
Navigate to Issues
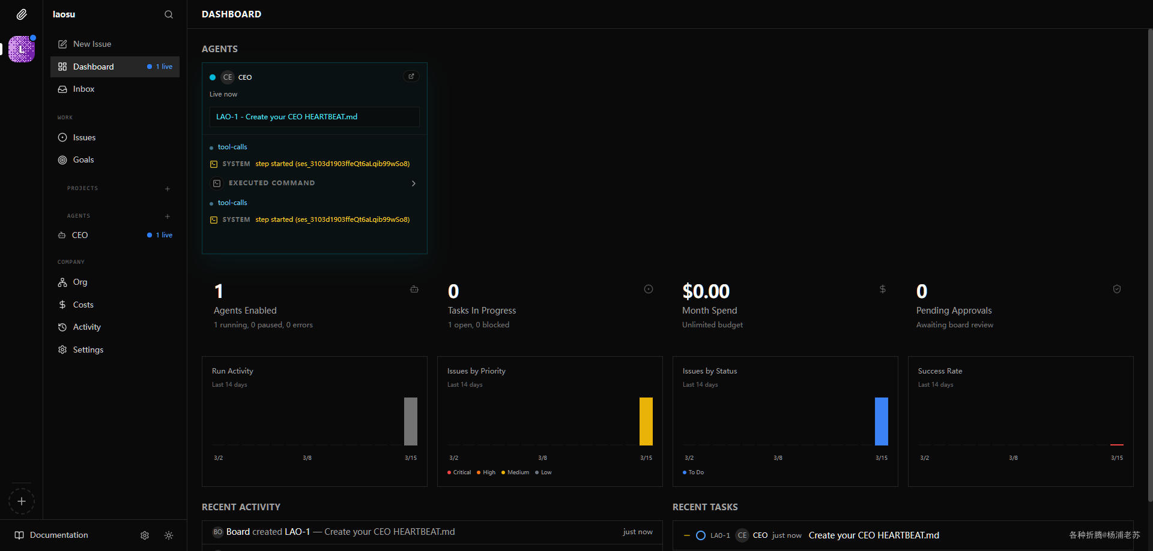pos(115,137)
